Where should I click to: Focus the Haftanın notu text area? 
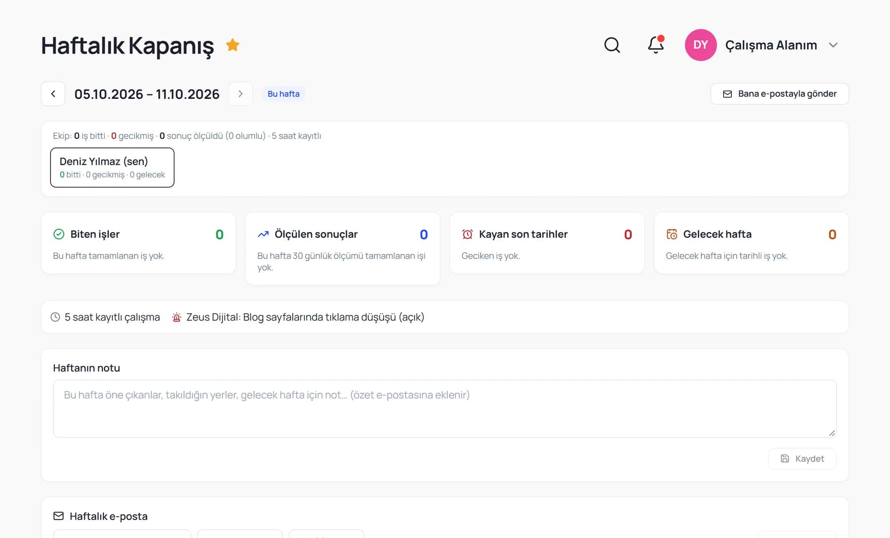[445, 408]
